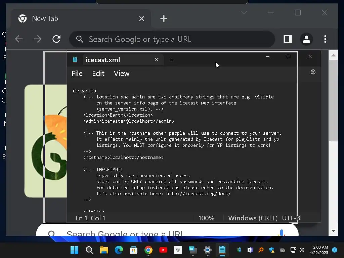344x258 pixels.
Task: Open the Windows Start menu
Action: point(74,250)
